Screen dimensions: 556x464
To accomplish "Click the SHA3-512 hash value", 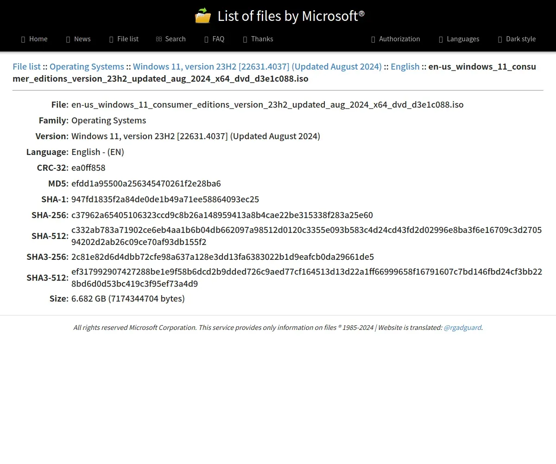I will 307,278.
